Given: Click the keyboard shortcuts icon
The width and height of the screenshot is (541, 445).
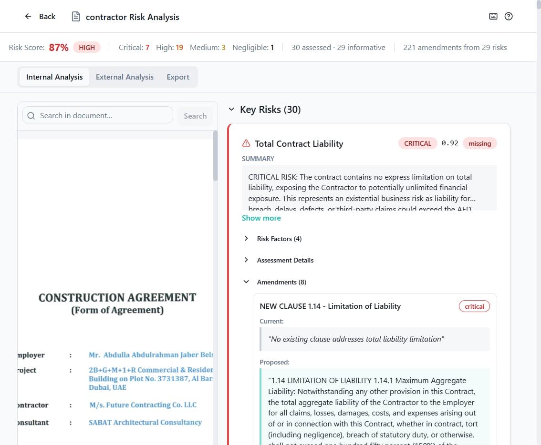Looking at the screenshot, I should tap(493, 16).
